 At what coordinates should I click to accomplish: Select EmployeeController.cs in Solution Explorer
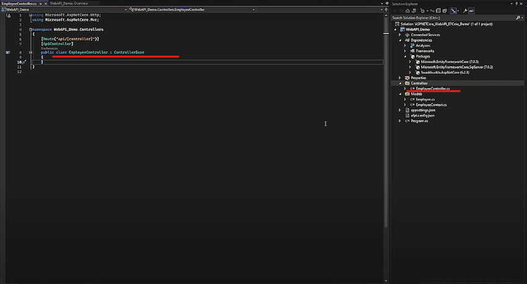coord(433,89)
